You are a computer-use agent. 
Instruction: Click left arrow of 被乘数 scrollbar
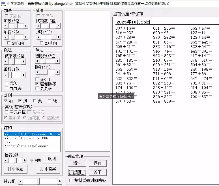6,61
